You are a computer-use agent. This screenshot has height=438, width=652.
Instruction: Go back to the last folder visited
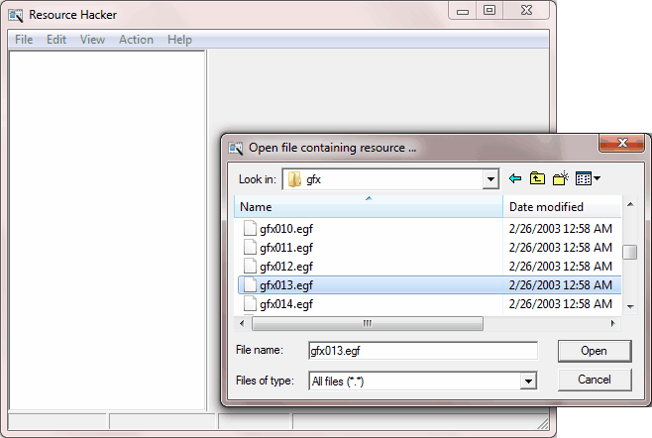pyautogui.click(x=515, y=178)
